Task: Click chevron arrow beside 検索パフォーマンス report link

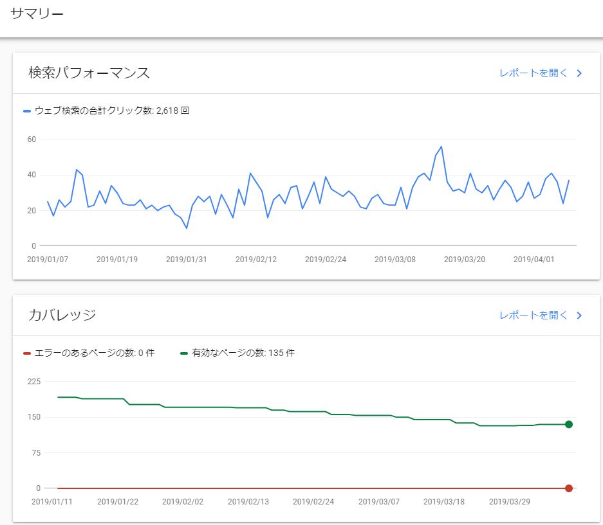Action: (579, 73)
